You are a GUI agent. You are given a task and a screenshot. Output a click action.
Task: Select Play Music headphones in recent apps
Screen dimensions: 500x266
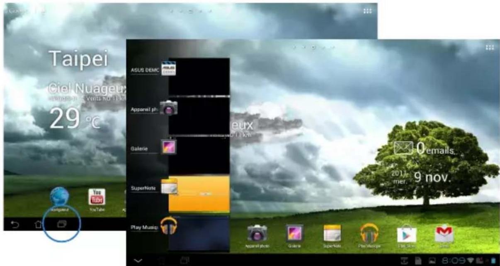169,226
